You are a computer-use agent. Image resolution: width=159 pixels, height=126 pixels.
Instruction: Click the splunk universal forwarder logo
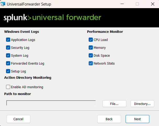pyautogui.click(x=52, y=18)
